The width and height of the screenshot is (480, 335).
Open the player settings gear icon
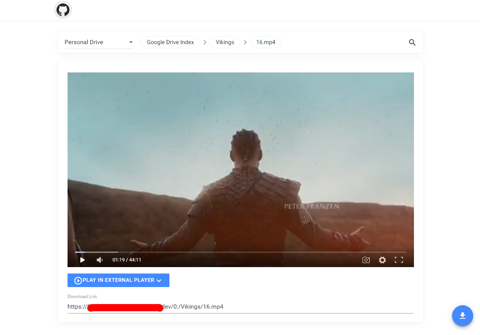point(382,260)
